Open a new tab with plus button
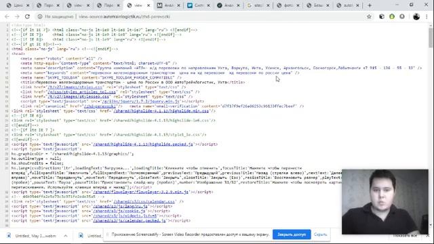The image size is (434, 244). coord(369,5)
